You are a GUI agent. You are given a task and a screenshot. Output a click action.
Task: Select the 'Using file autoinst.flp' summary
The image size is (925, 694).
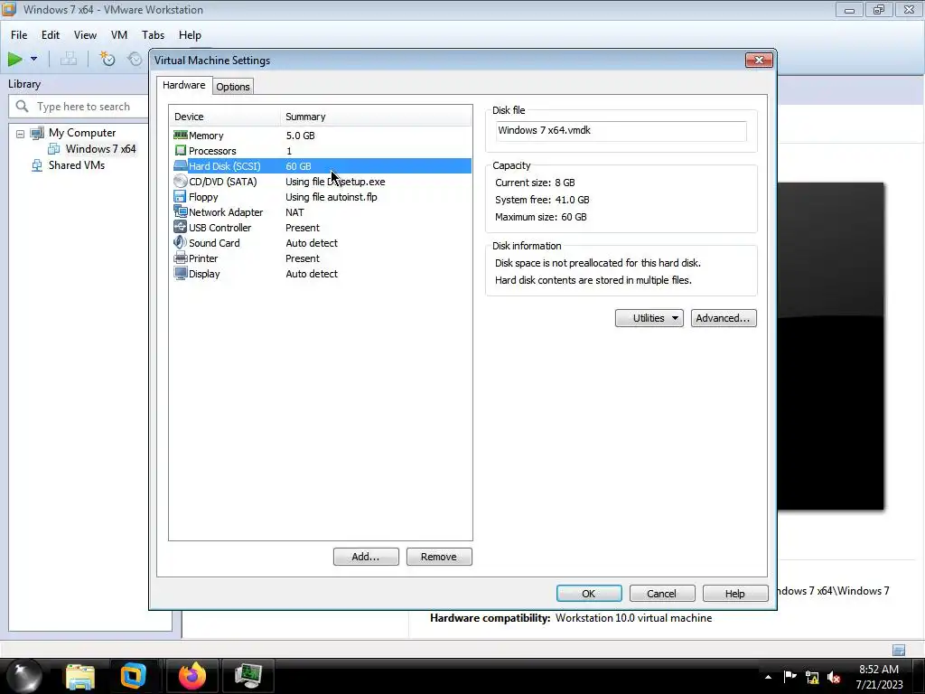coord(332,196)
